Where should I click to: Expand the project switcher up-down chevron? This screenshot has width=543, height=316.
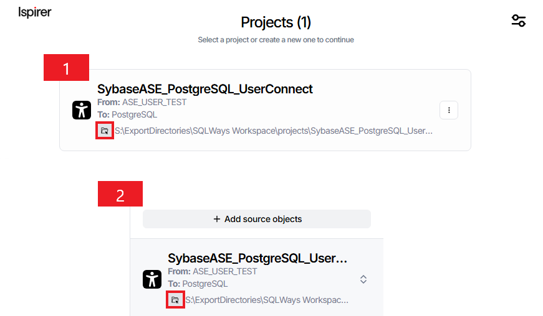(363, 279)
